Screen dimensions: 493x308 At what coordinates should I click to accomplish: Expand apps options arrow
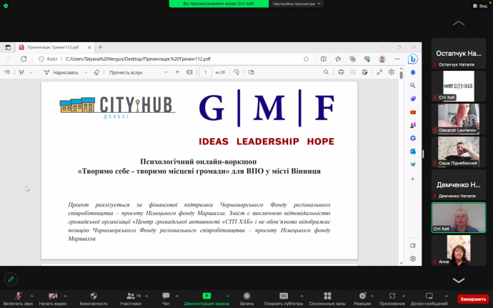pyautogui.click(x=404, y=296)
